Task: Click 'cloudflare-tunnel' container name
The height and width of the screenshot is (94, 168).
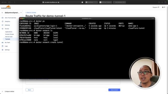Action: [136, 28]
